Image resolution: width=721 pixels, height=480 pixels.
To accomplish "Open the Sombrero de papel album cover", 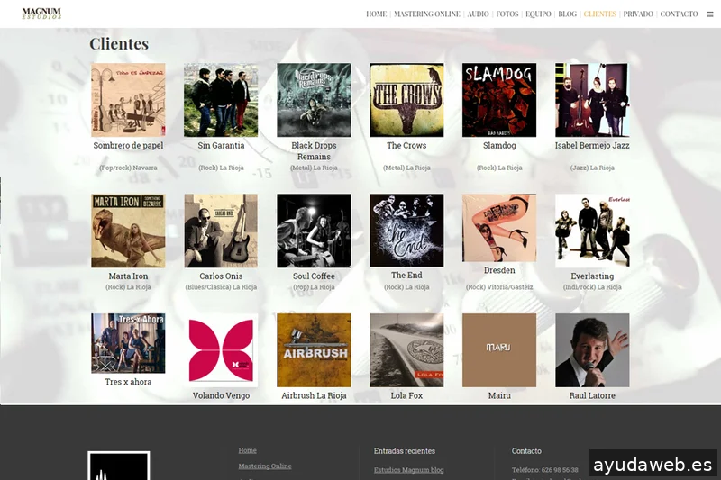I will (x=128, y=100).
